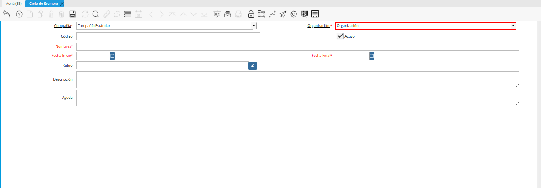Click into the Fecha Inicio date field
Screen dimensions: 541x188
(93, 56)
